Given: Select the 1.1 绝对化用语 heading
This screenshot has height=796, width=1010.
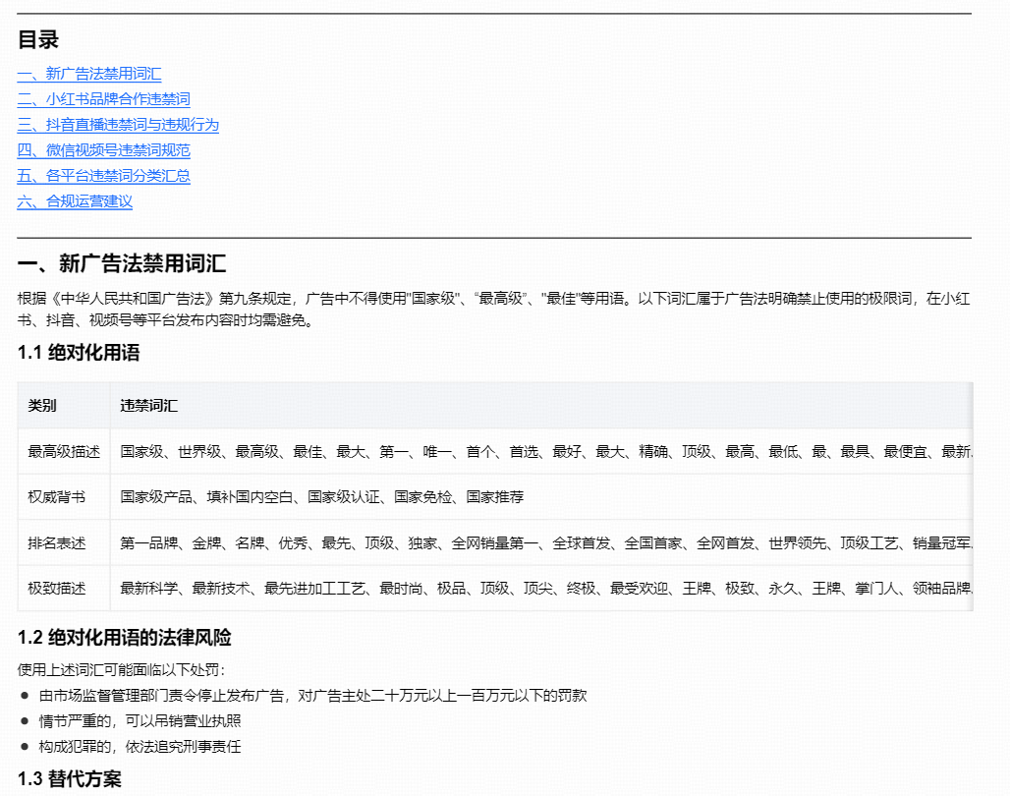Looking at the screenshot, I should 79,353.
